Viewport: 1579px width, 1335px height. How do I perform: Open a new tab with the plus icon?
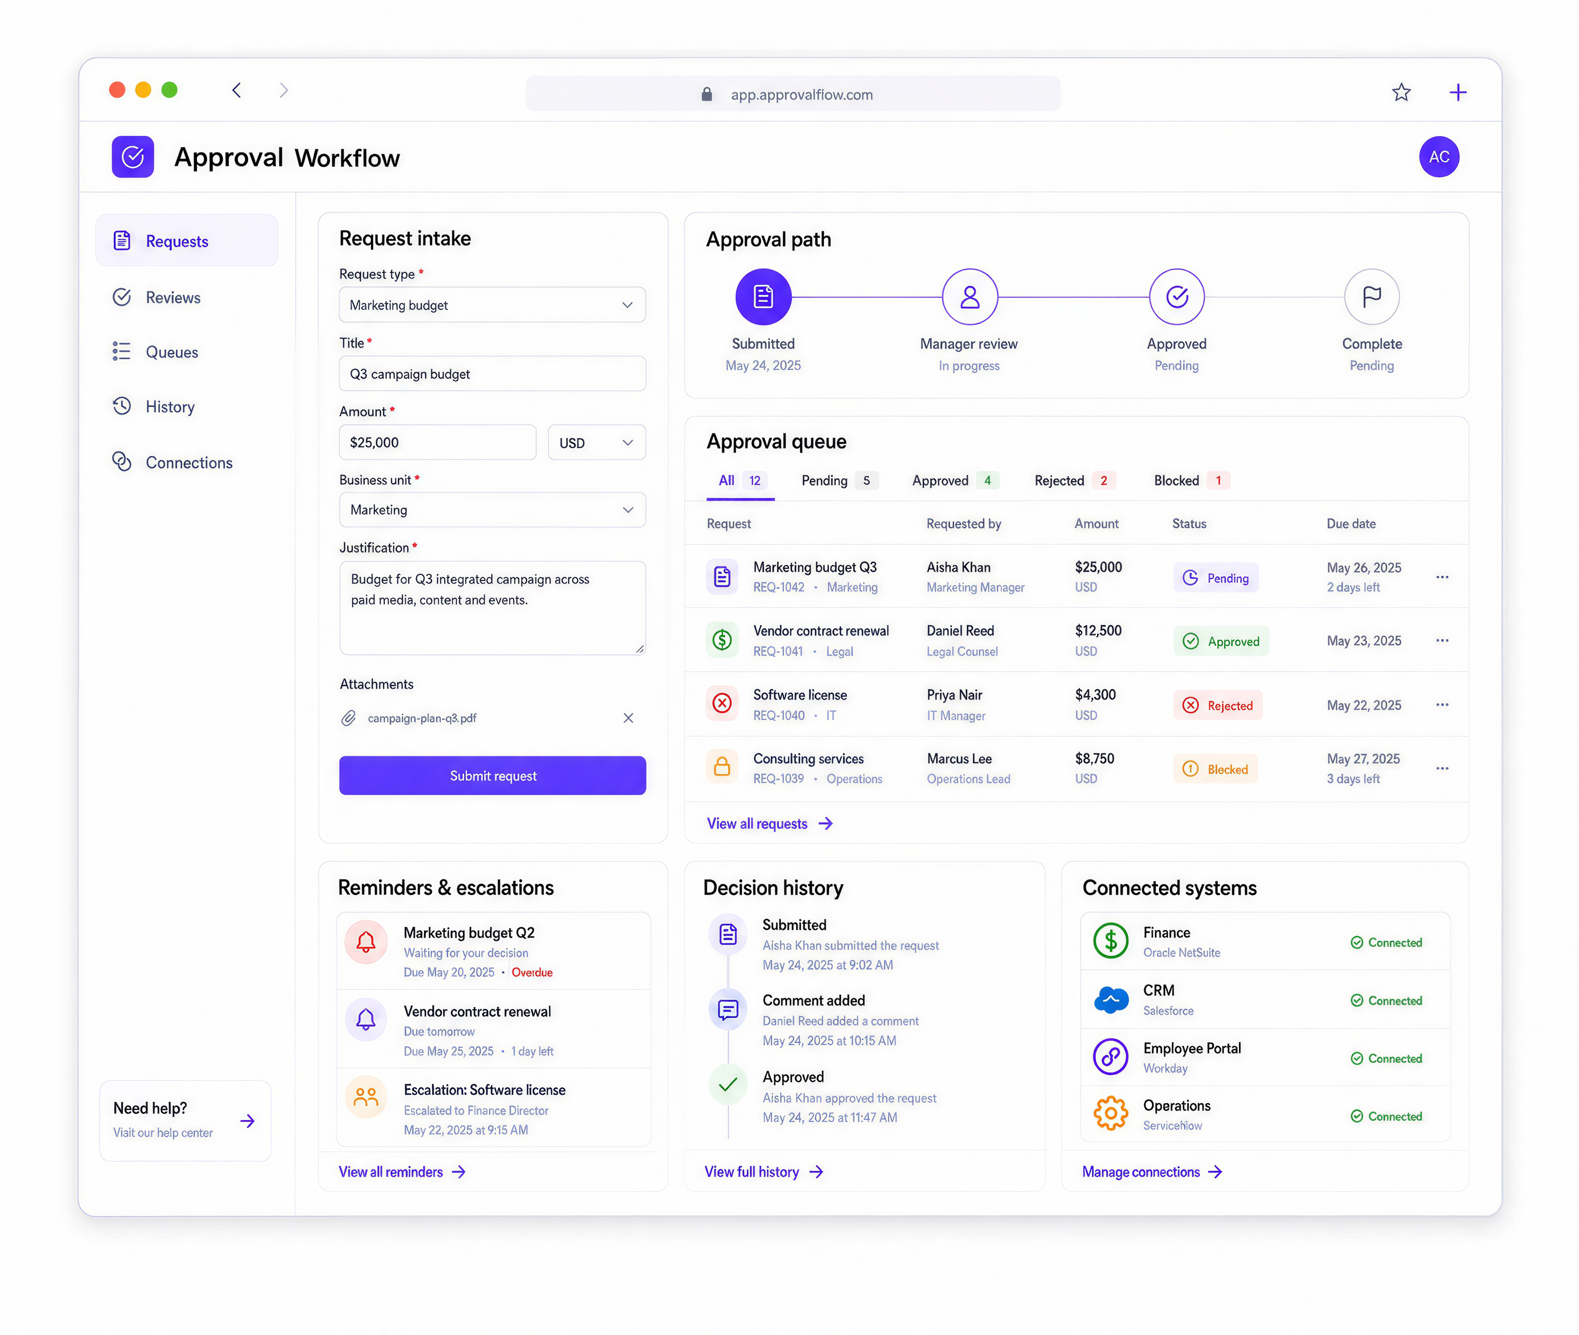tap(1457, 92)
